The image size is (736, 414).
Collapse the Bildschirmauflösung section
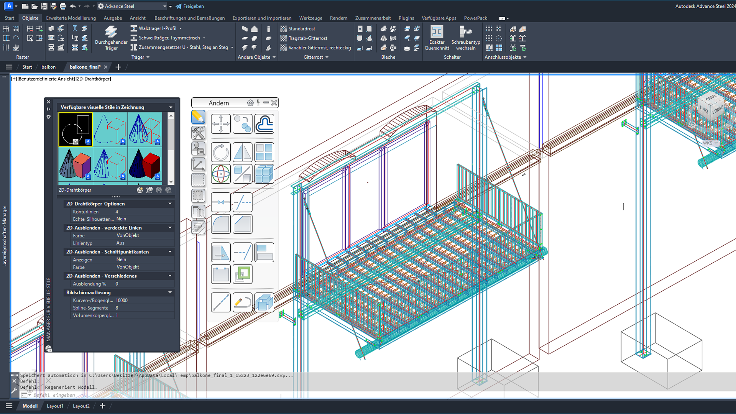(x=170, y=292)
